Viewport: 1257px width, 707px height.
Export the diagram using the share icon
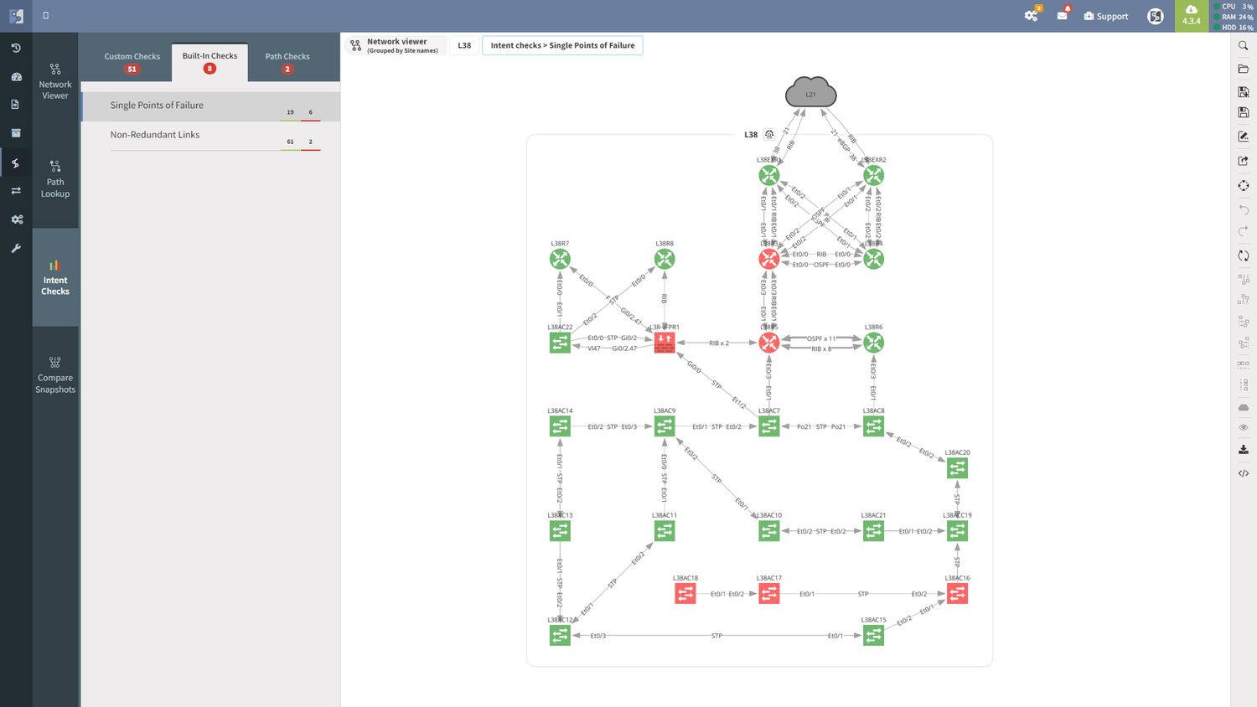pyautogui.click(x=1244, y=160)
